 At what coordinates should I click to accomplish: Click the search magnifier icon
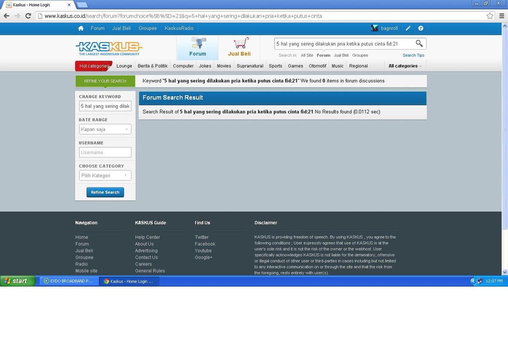[x=419, y=44]
